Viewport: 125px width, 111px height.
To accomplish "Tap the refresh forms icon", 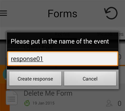I will coord(111,13).
